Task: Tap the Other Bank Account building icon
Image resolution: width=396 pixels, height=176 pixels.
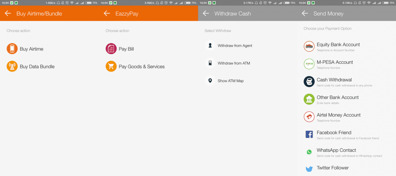Action: 309,99
